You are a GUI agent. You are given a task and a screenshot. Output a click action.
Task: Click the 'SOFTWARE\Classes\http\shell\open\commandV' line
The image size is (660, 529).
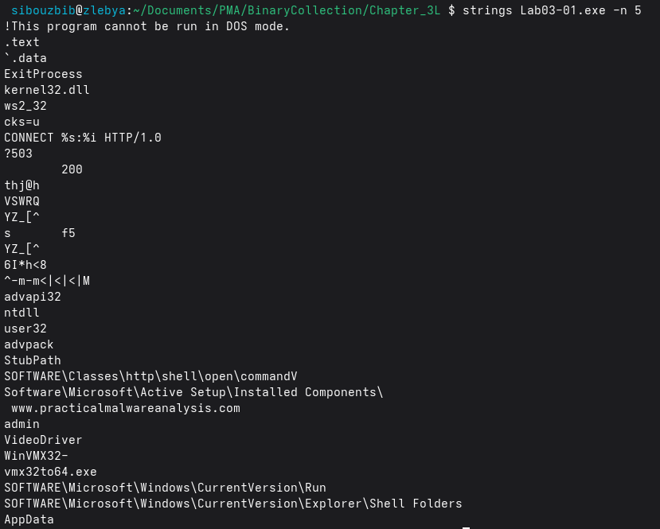click(150, 376)
